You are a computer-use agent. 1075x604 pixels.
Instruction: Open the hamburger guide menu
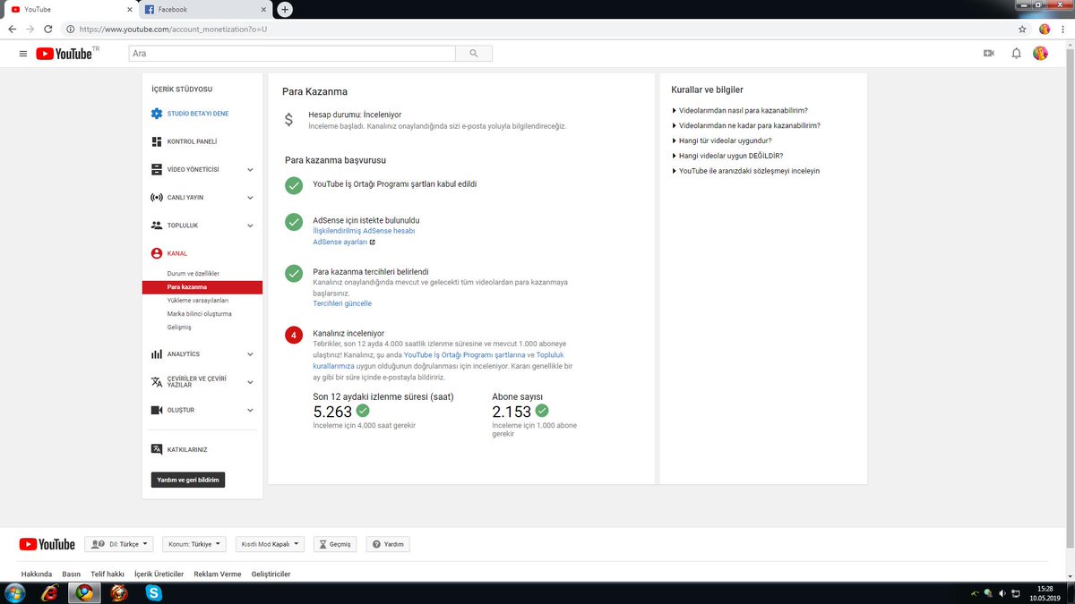[x=23, y=54]
